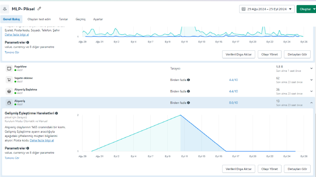Click info icon beside Birden fazla in Alışveriş Başlatma row
Viewport: 316px width, 177px height.
[188, 91]
